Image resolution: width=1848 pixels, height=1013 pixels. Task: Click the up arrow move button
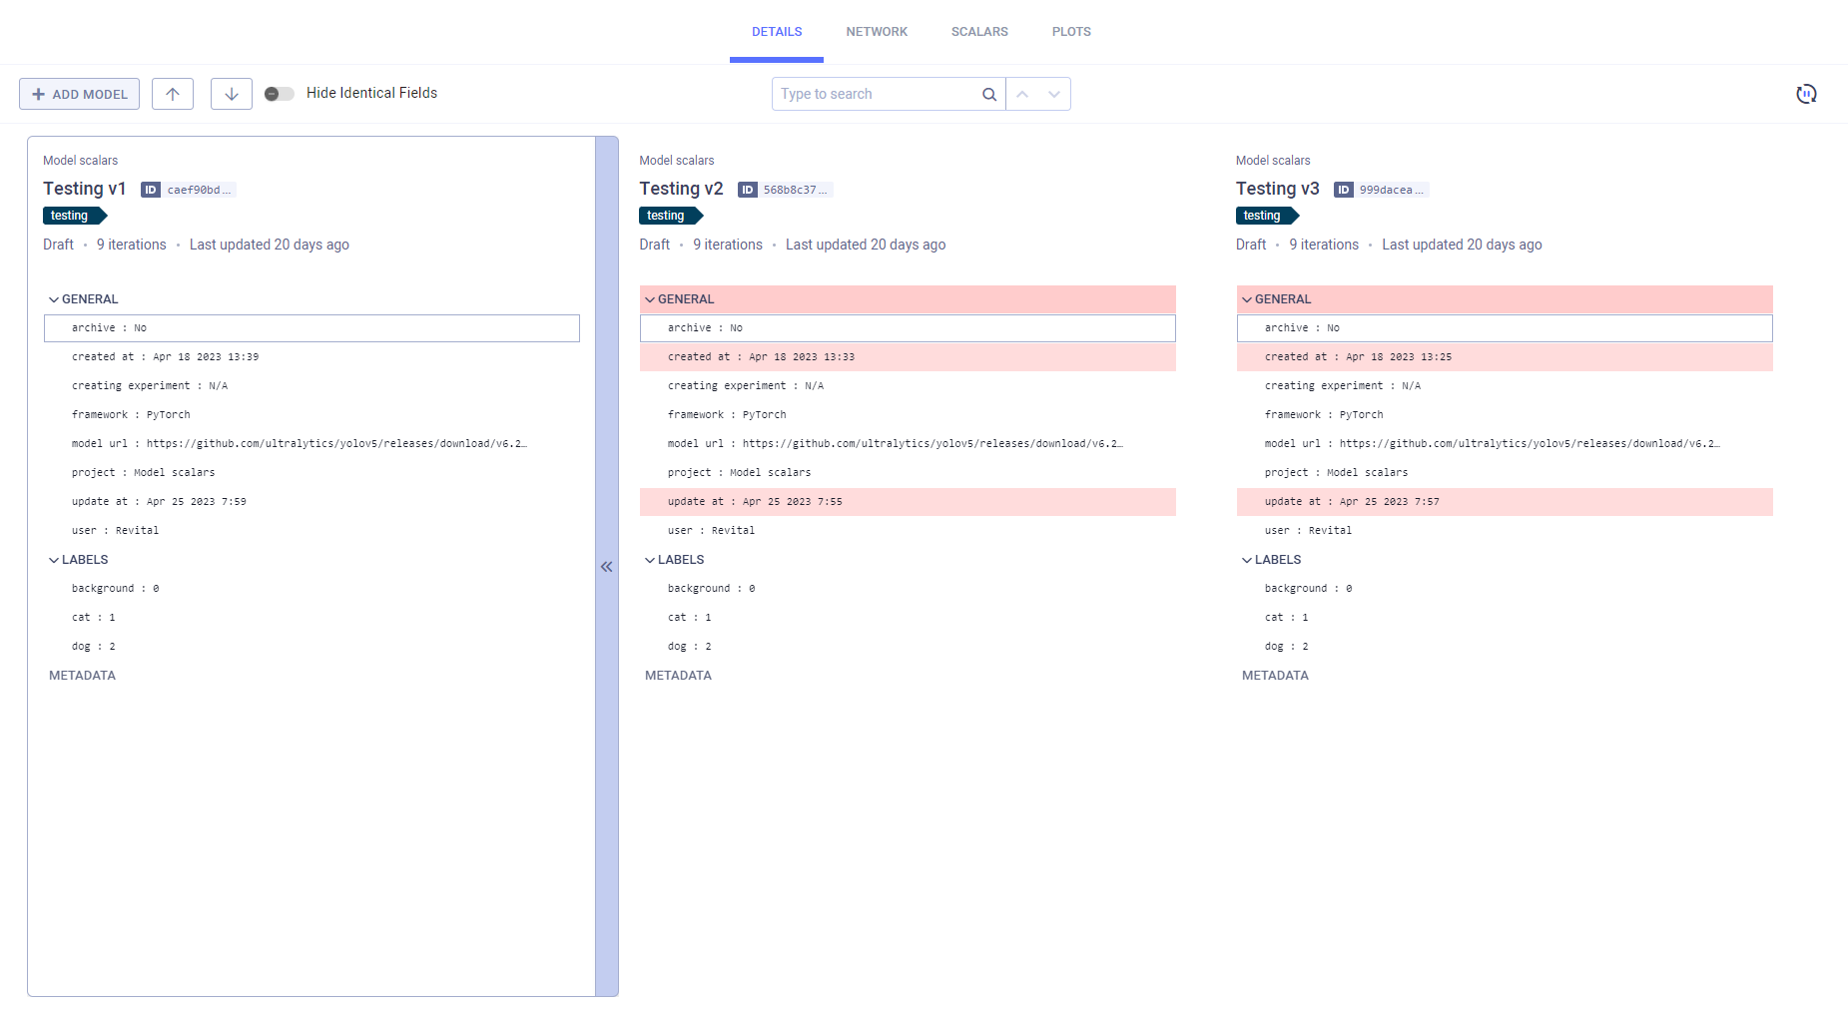(x=173, y=94)
